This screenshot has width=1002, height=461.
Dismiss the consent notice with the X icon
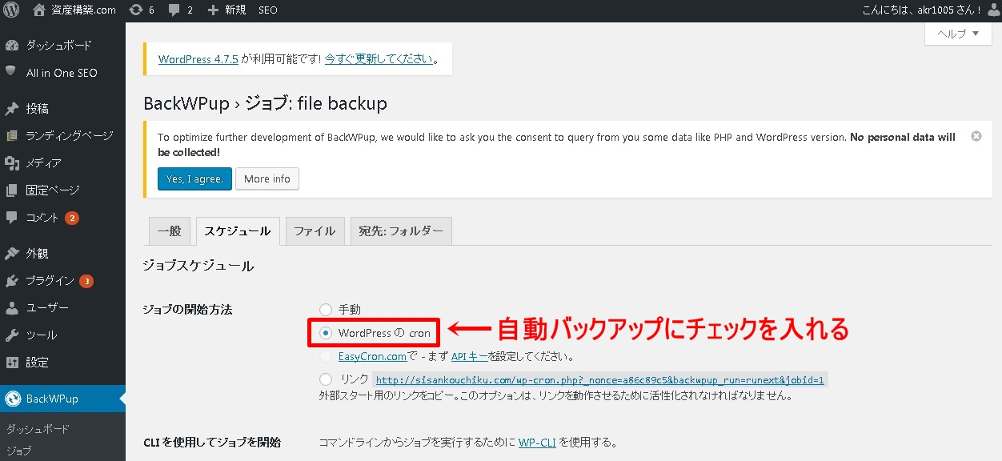976,136
